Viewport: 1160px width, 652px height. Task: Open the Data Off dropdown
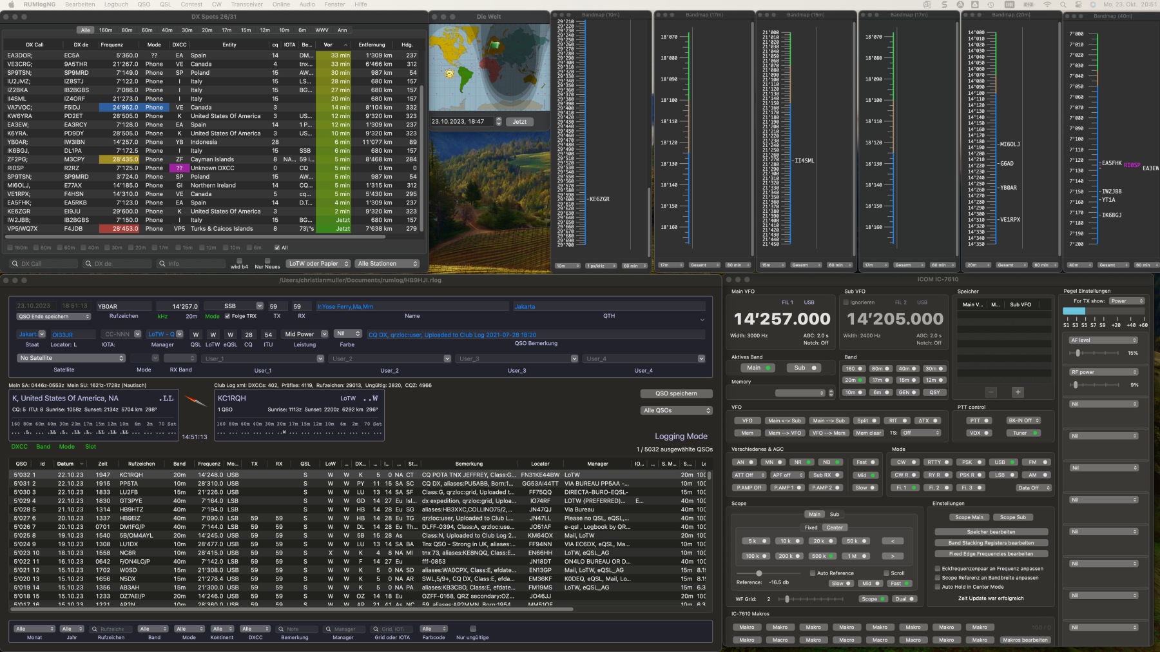coord(1032,488)
